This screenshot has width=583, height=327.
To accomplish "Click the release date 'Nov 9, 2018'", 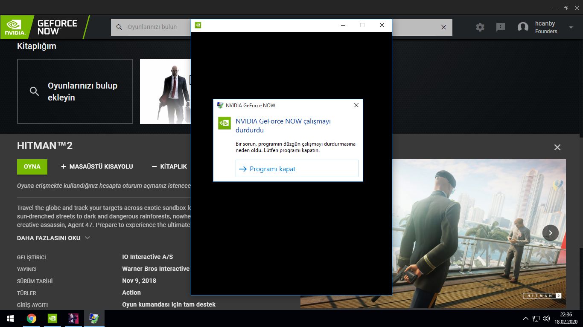I will pos(139,281).
